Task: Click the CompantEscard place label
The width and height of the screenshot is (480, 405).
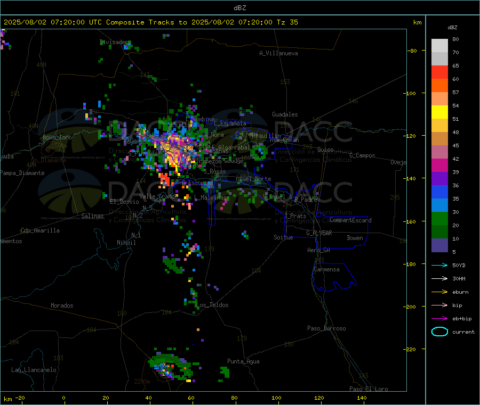Action: [x=350, y=220]
